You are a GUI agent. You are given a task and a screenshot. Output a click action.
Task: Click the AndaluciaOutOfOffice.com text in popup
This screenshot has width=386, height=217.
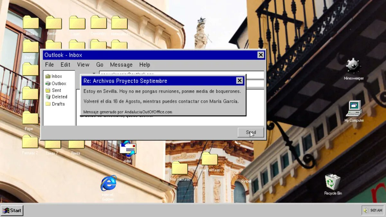click(x=148, y=112)
